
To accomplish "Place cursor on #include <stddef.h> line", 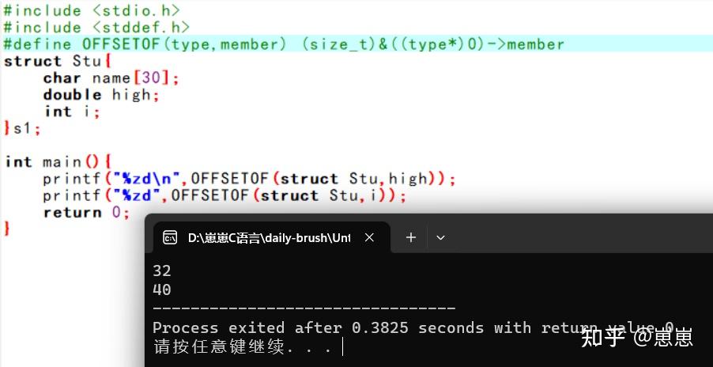I will tap(96, 27).
